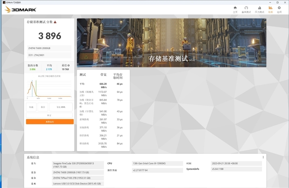Click the 3DMark logo

20,9
